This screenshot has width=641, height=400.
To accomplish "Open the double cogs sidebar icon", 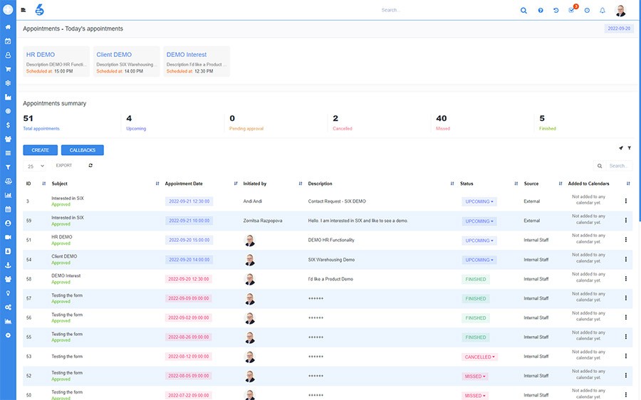I will coord(8,307).
